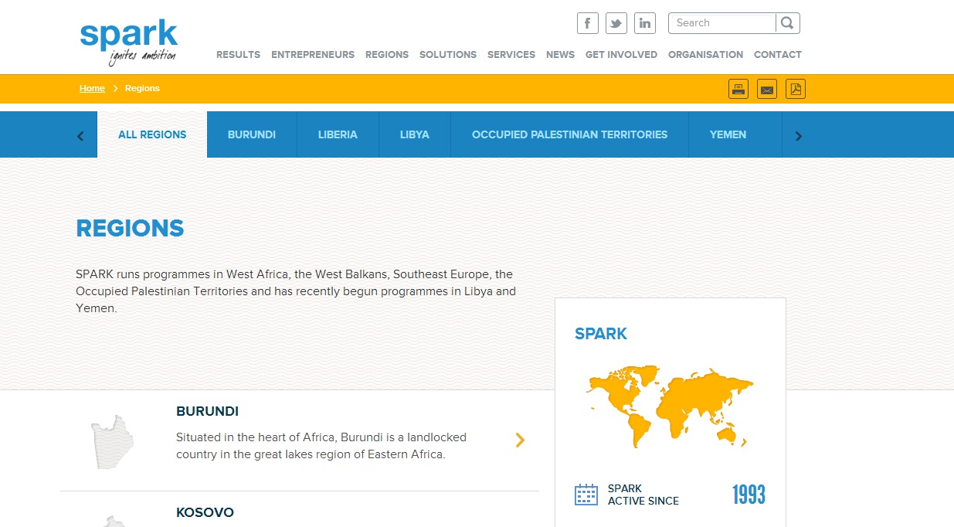Click inside the Search text field
This screenshot has height=527, width=954.
click(722, 23)
